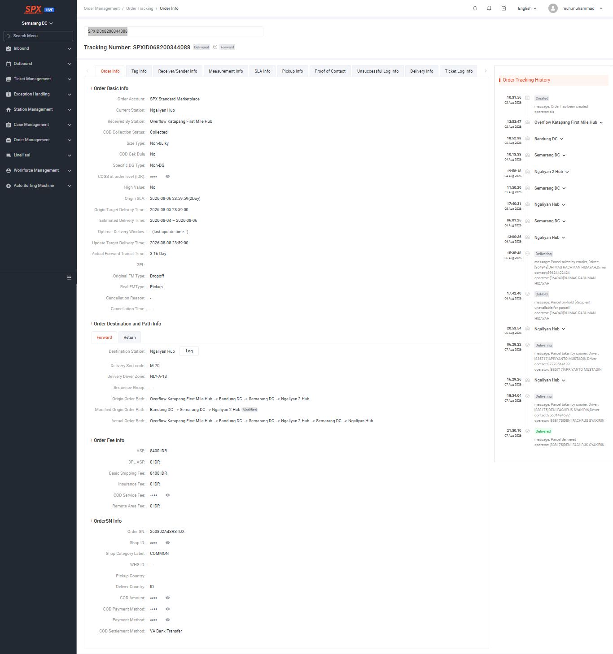The width and height of the screenshot is (613, 654).
Task: Click the Ticket Management sidebar icon
Action: [9, 79]
